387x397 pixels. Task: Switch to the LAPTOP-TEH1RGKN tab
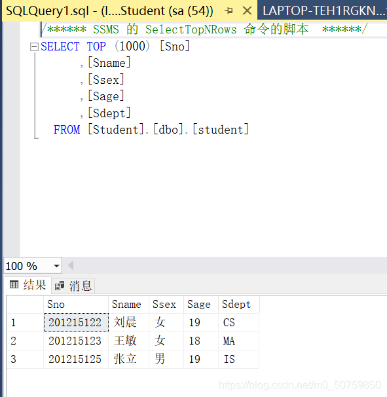coord(323,11)
